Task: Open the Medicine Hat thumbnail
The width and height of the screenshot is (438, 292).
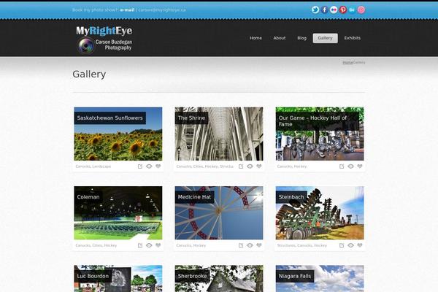Action: click(x=219, y=213)
